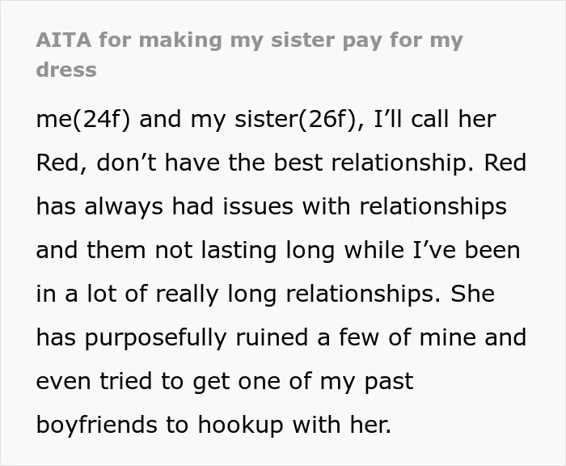Click the word 'boyfriends'

pyautogui.click(x=97, y=425)
